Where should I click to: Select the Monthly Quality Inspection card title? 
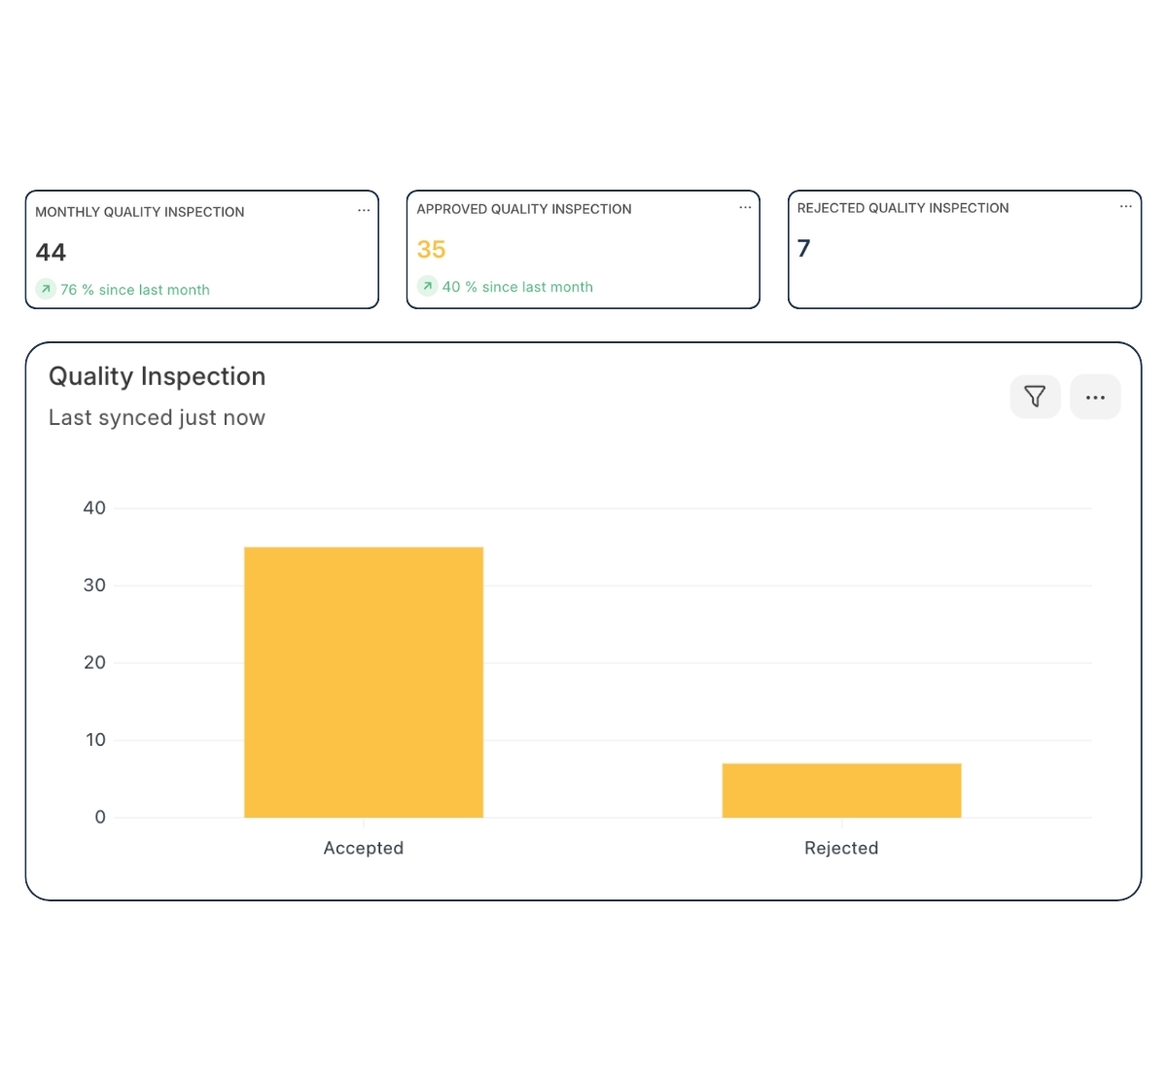point(140,212)
